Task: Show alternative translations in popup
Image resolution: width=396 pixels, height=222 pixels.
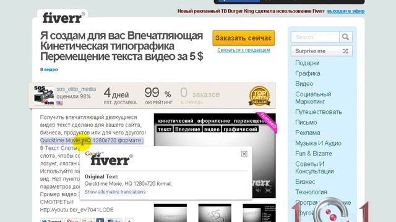Action: coord(115,192)
